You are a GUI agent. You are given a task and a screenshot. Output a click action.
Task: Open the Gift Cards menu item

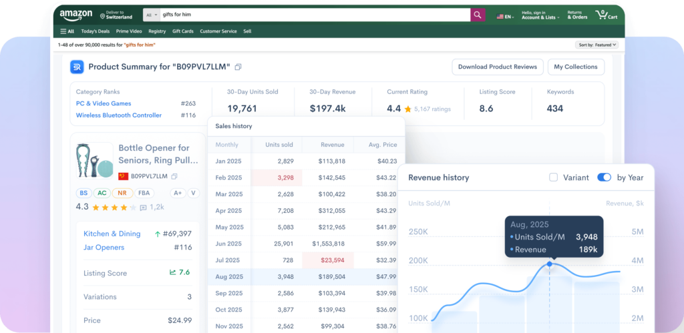tap(182, 31)
